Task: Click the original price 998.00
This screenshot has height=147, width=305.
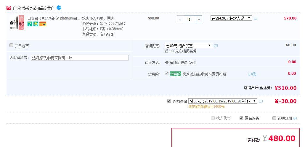Action: pyautogui.click(x=153, y=18)
